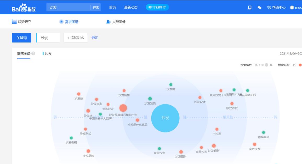Click the 沙发 legend label
Image resolution: width=302 pixels, height=164 pixels.
48,53
